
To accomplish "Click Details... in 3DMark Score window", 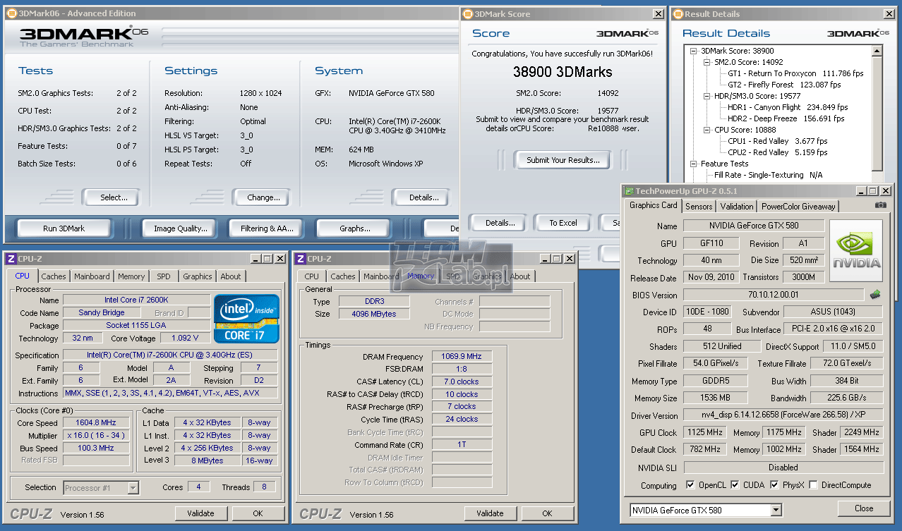I will coord(500,223).
